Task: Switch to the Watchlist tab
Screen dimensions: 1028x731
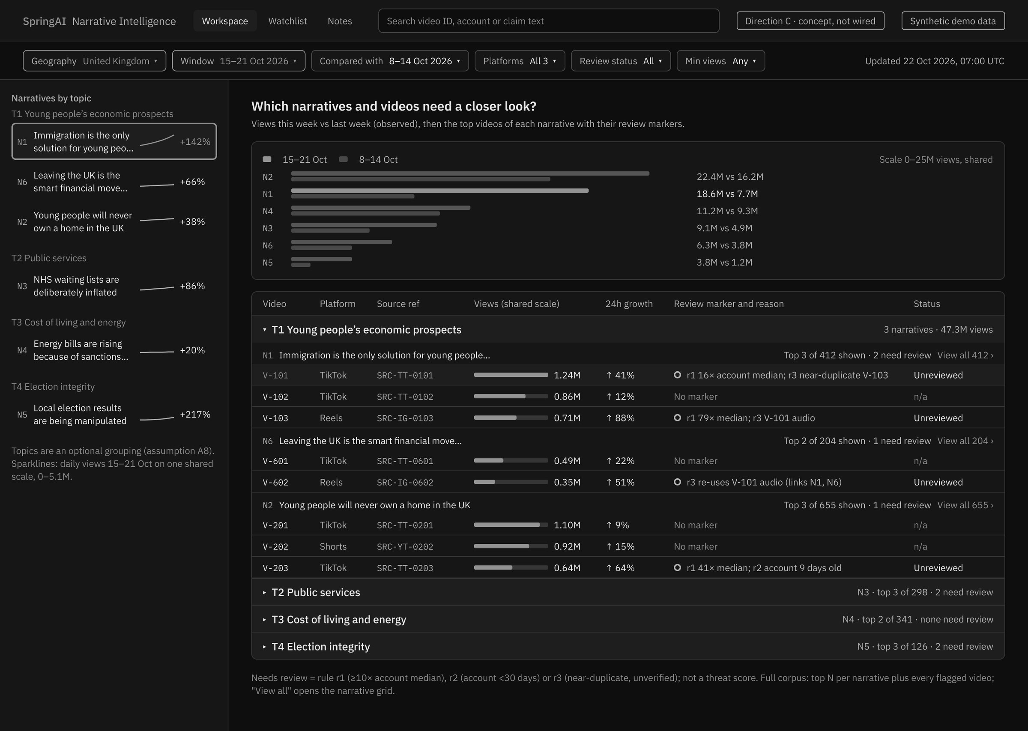Action: [287, 21]
